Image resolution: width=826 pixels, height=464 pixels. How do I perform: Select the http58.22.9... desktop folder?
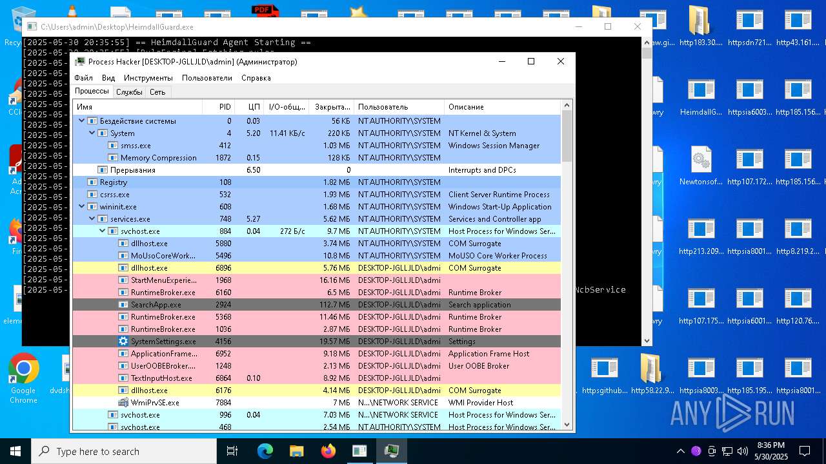652,374
